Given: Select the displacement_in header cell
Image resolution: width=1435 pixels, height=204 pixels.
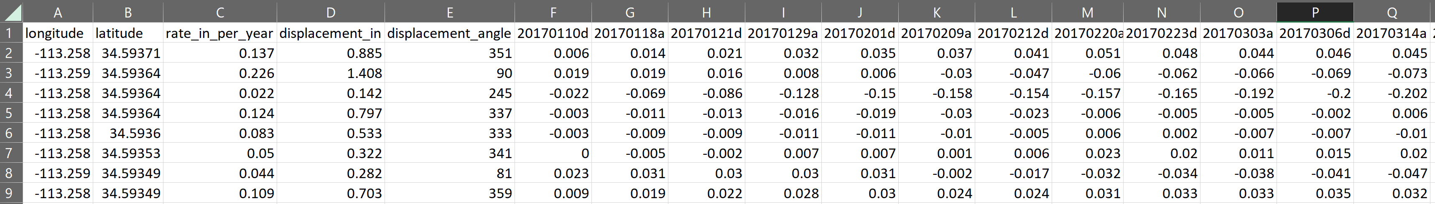Looking at the screenshot, I should click(x=330, y=33).
